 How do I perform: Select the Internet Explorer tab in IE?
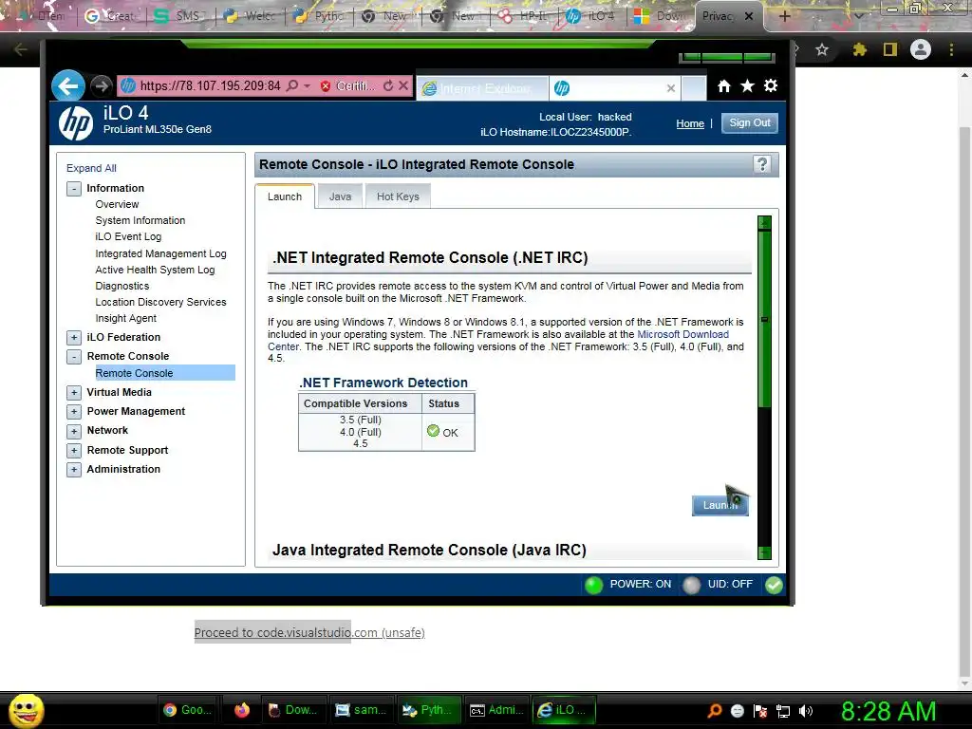pos(482,88)
